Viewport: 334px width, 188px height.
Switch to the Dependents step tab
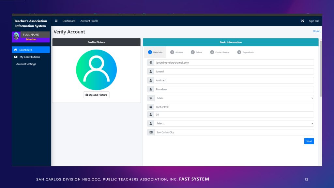(x=246, y=52)
